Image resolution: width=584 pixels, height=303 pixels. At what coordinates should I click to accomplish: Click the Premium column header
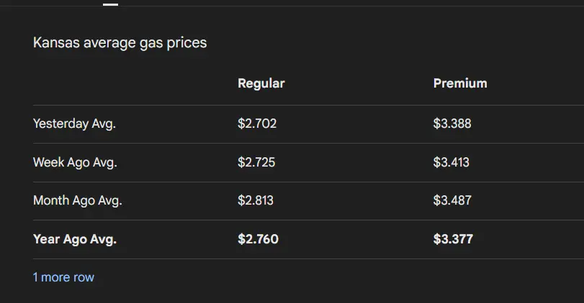459,83
